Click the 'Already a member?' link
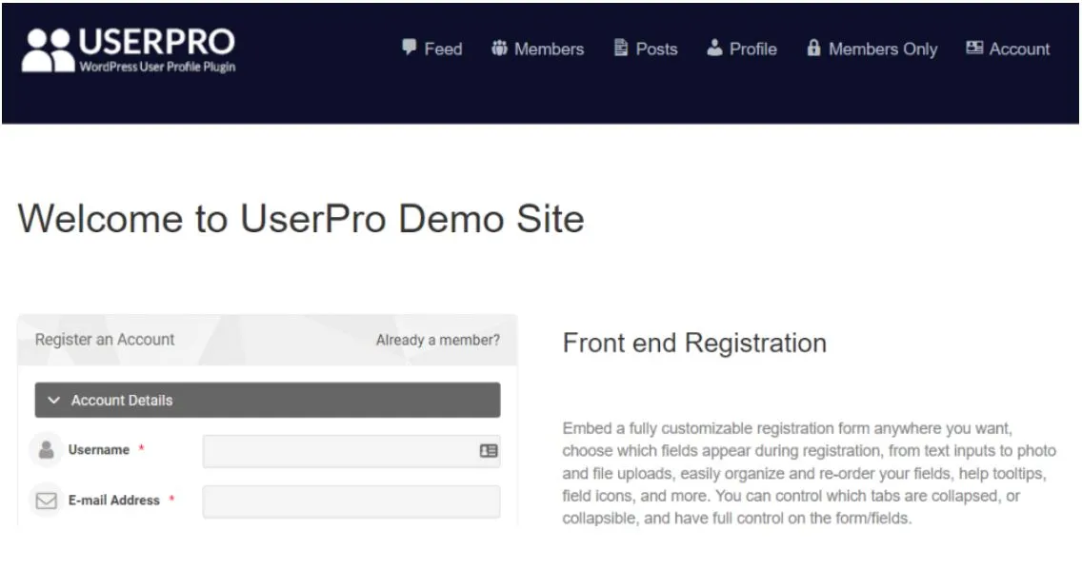 point(437,340)
